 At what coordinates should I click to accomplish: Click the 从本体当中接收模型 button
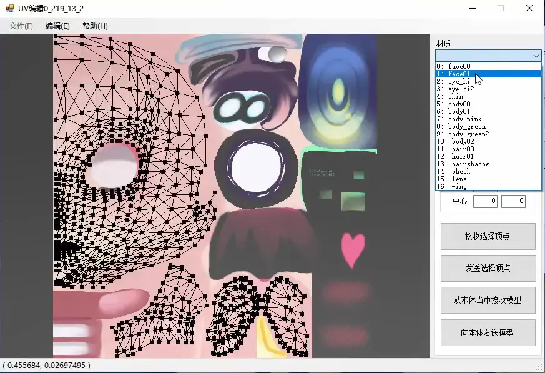pyautogui.click(x=488, y=301)
